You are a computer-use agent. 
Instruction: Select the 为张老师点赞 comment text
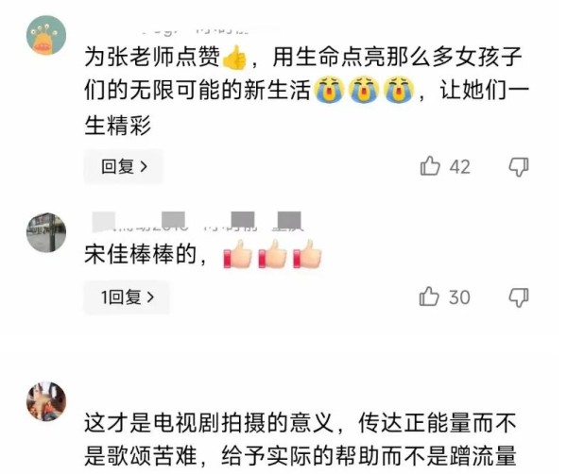click(306, 91)
